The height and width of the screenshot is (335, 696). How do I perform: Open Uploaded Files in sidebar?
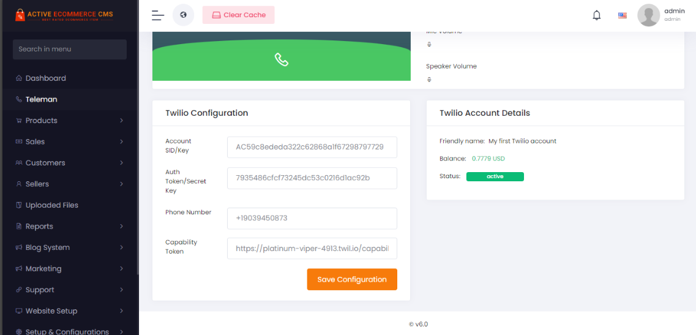click(x=51, y=205)
